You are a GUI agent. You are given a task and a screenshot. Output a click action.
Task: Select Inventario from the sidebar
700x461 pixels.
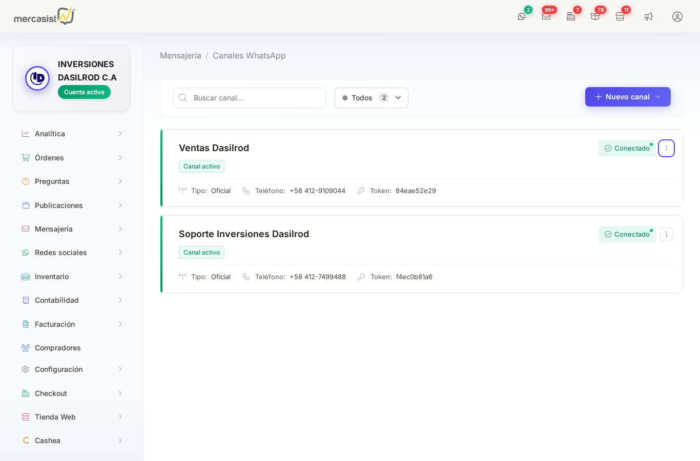point(52,277)
